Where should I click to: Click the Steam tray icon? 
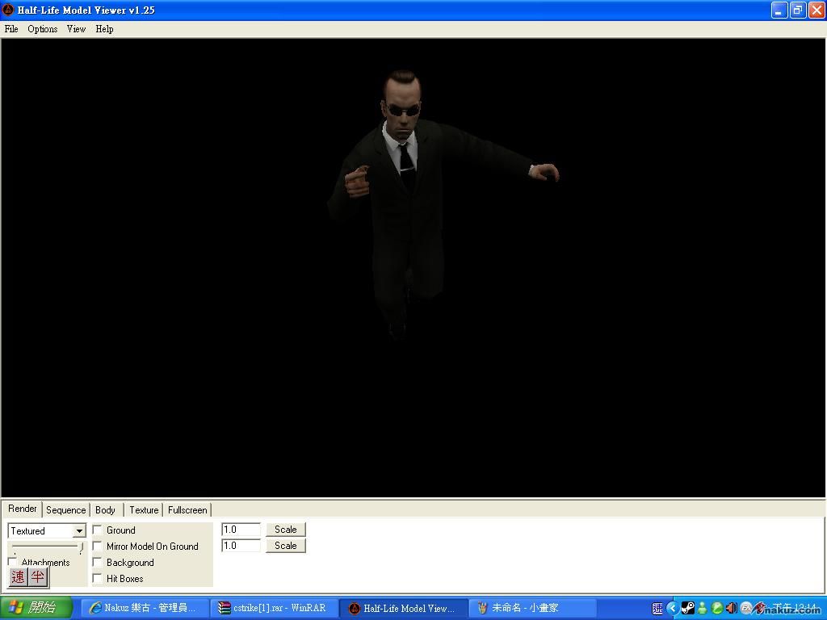[x=688, y=608]
